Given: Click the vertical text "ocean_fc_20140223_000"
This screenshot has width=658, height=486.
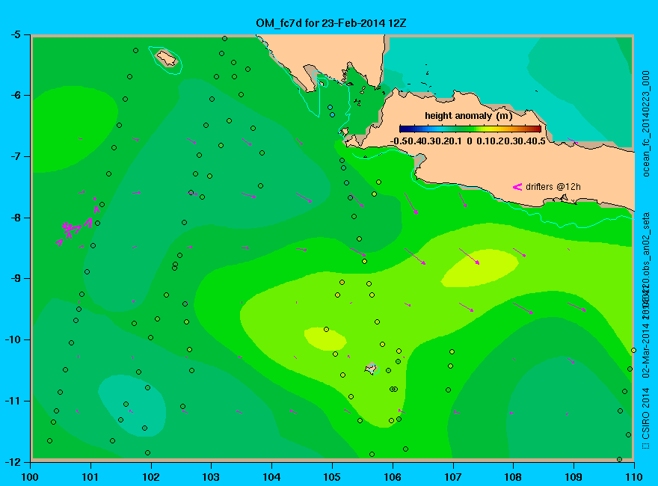Looking at the screenshot, I should pyautogui.click(x=646, y=124).
